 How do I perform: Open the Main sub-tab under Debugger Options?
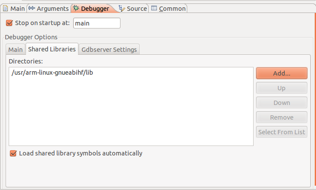pos(16,50)
